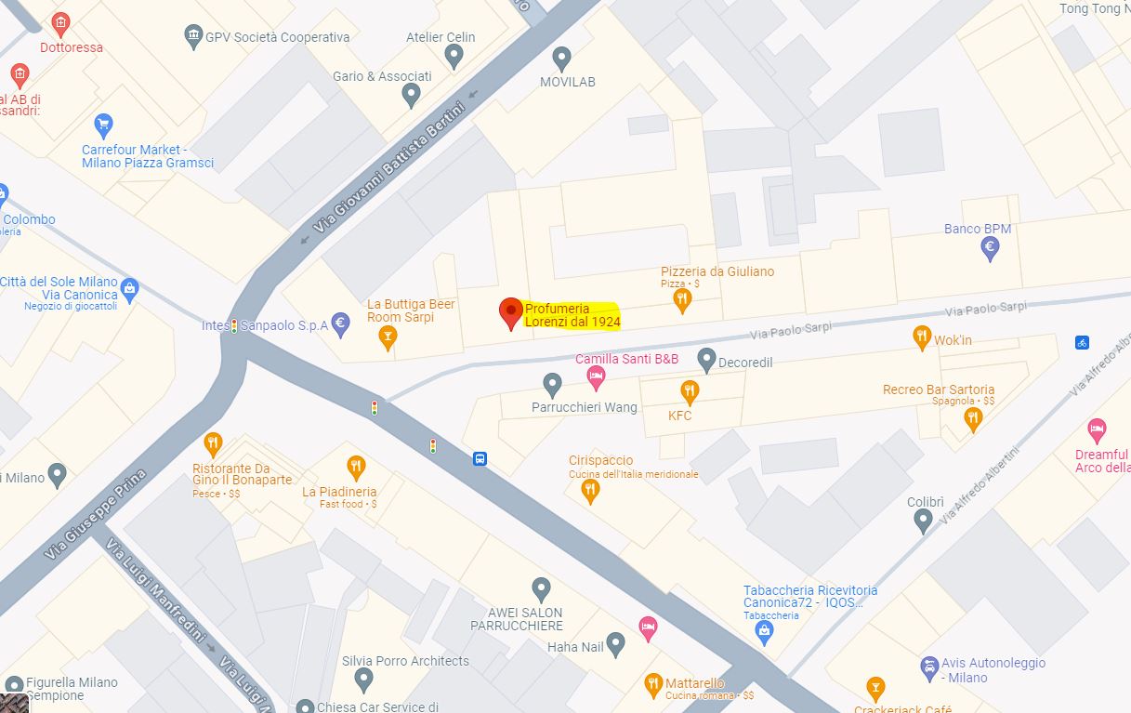Select the Carrefour Market shopping cart icon
Viewport: 1131px width, 713px height.
coord(104,125)
